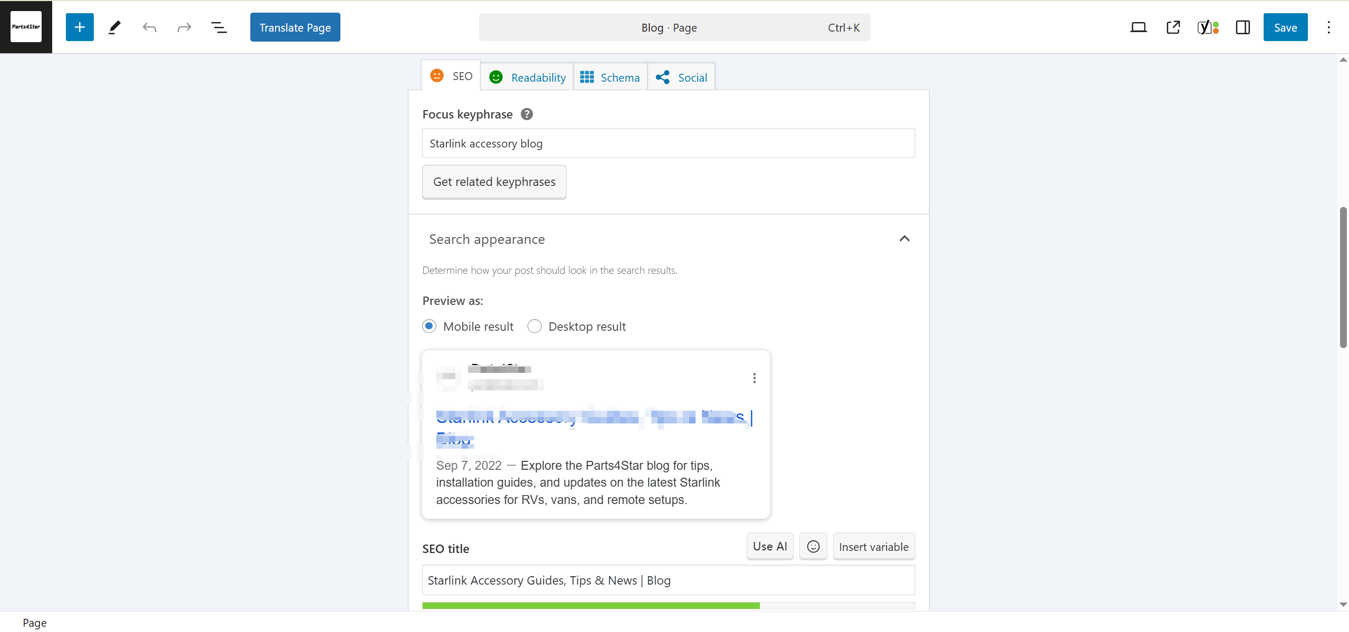
Task: Toggle the Settings sidebar panel
Action: point(1242,27)
